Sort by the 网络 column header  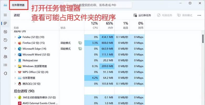pos(137,25)
